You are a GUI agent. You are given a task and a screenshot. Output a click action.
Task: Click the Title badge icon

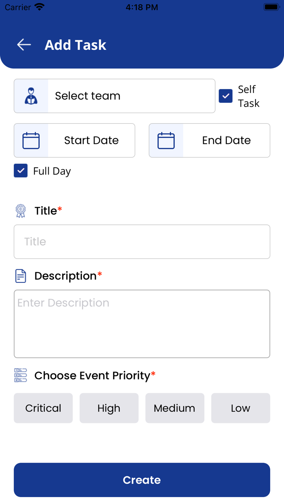(21, 211)
